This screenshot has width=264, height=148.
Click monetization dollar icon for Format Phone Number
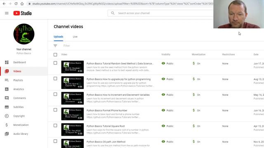click(x=193, y=110)
